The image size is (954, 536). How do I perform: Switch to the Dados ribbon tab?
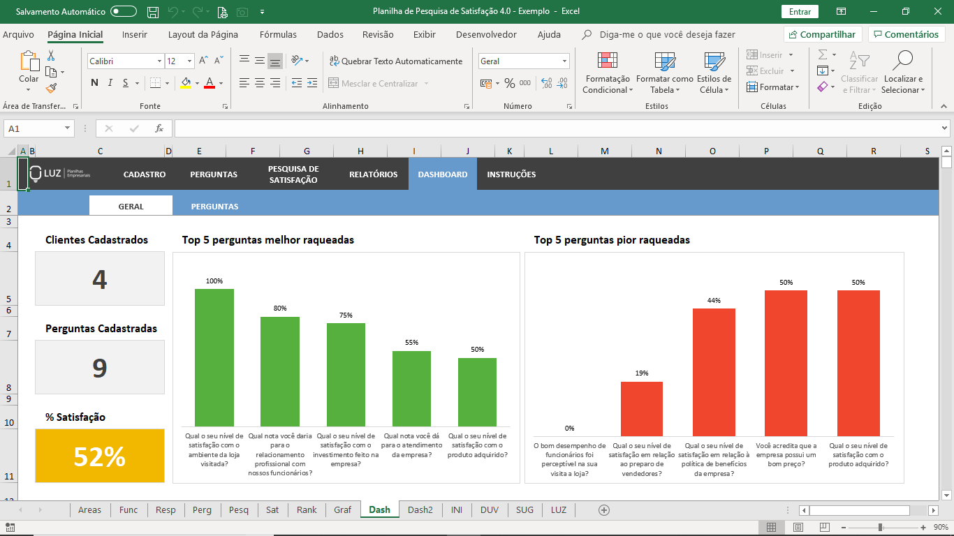pyautogui.click(x=330, y=35)
